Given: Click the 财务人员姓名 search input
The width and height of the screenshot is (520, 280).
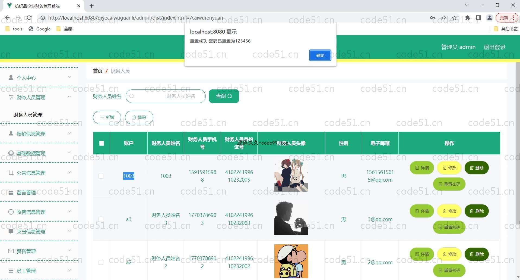Looking at the screenshot, I should (x=166, y=96).
